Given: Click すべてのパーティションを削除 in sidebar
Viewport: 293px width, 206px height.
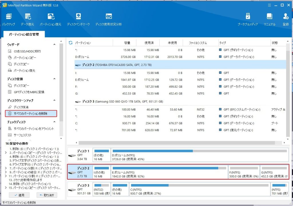Looking at the screenshot, I should 31,113.
